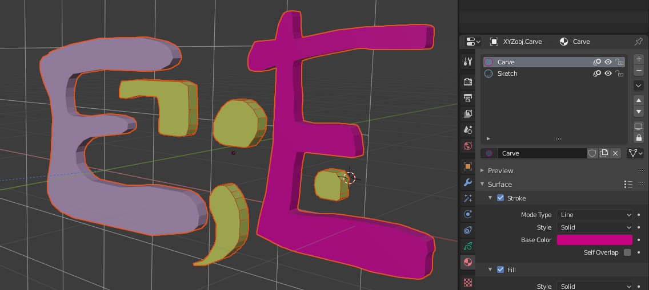
Task: Open the Stroke Style dropdown
Action: [x=594, y=227]
